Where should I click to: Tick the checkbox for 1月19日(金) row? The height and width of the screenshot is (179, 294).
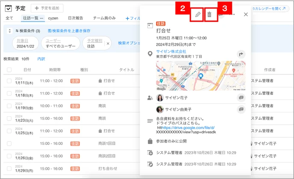pyautogui.click(x=9, y=106)
